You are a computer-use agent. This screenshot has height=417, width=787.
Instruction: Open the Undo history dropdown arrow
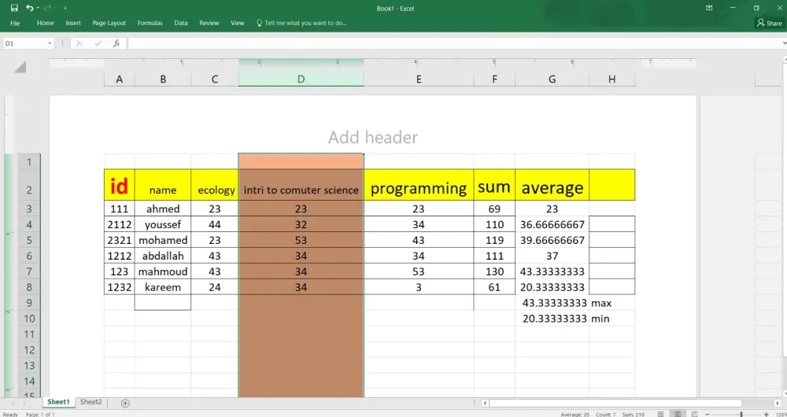[38, 8]
